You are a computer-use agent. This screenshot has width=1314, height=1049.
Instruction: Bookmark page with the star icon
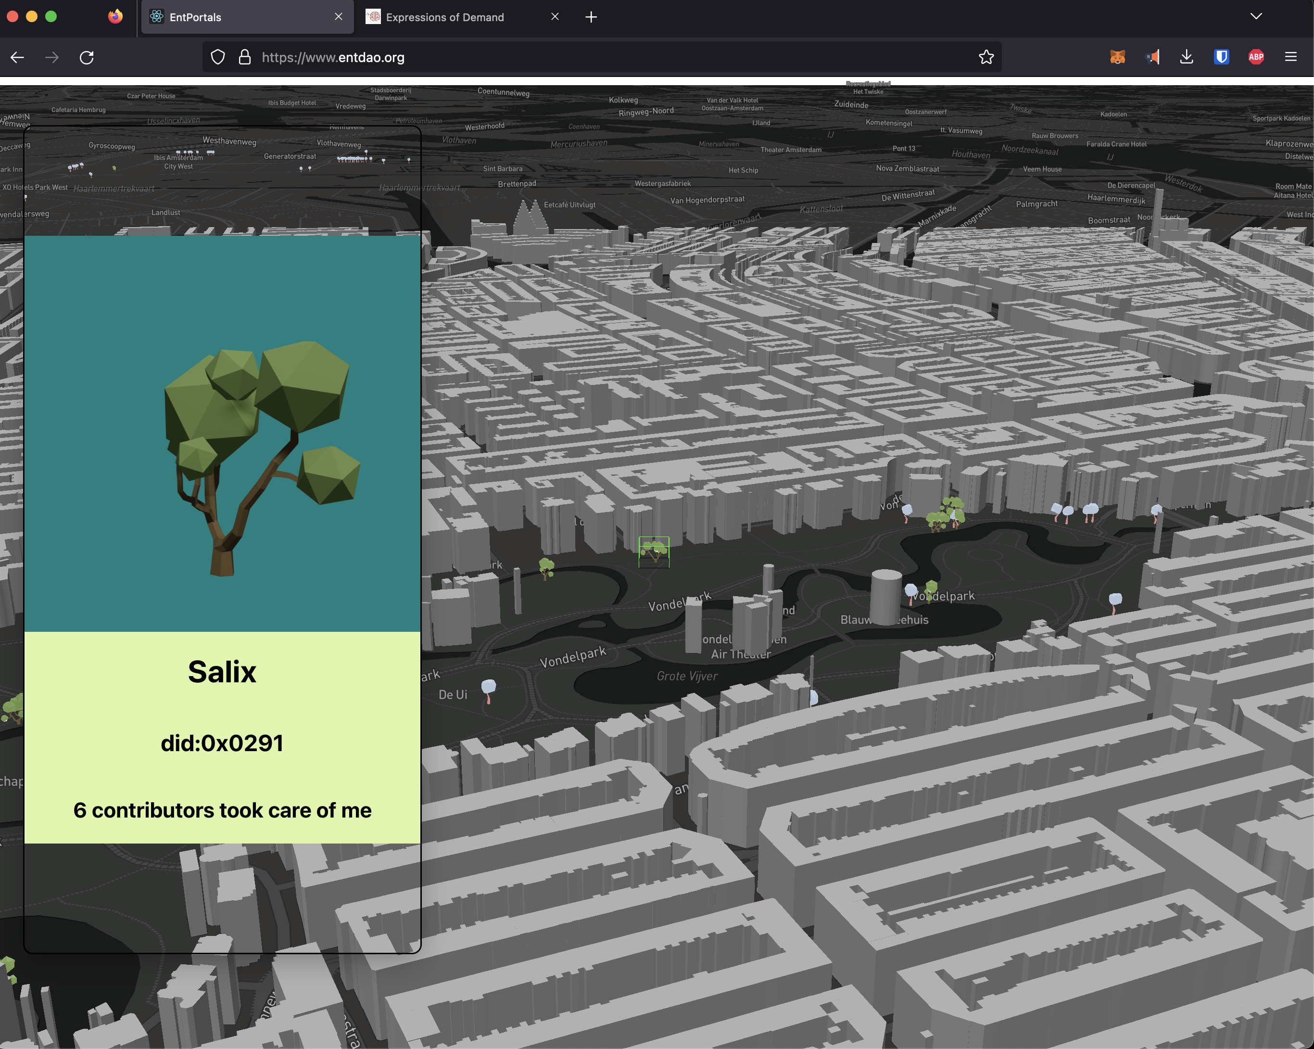point(985,57)
